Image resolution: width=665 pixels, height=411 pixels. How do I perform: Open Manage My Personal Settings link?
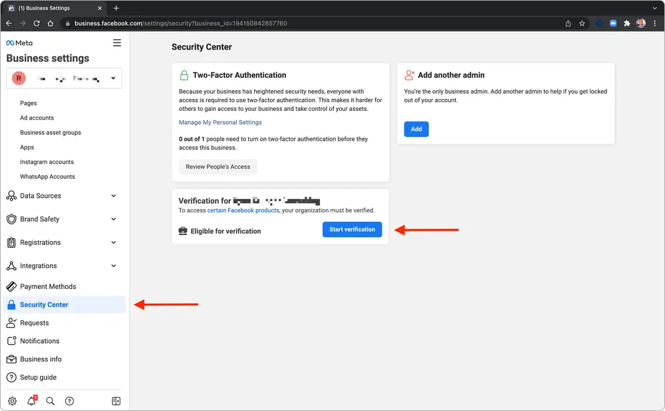pyautogui.click(x=220, y=122)
